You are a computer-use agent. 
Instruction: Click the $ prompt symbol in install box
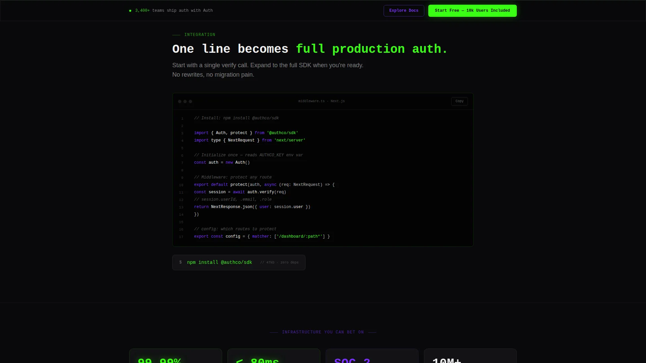[x=181, y=263]
